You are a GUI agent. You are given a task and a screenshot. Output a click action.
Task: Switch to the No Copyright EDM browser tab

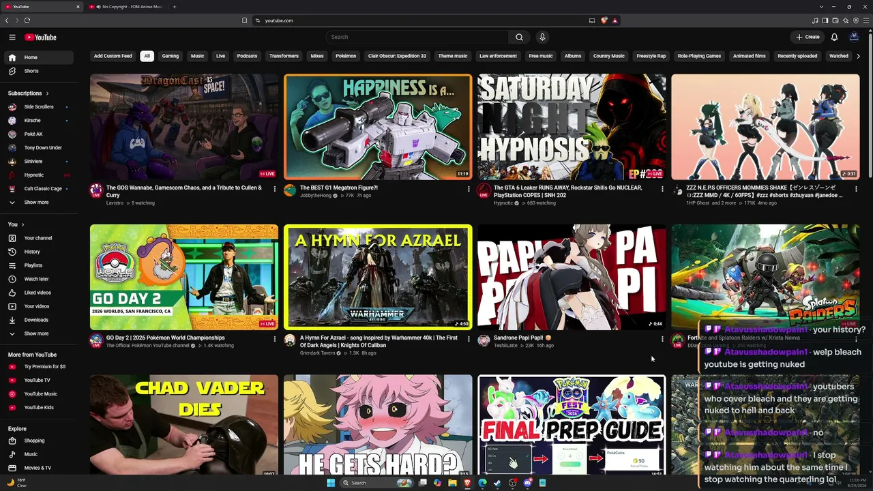(128, 7)
